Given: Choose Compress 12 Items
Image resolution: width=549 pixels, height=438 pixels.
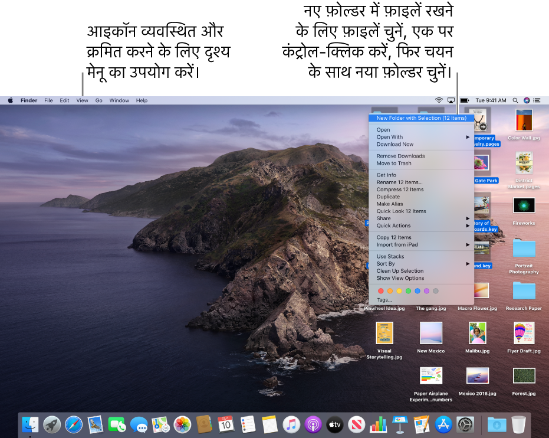Looking at the screenshot, I should point(421,189).
